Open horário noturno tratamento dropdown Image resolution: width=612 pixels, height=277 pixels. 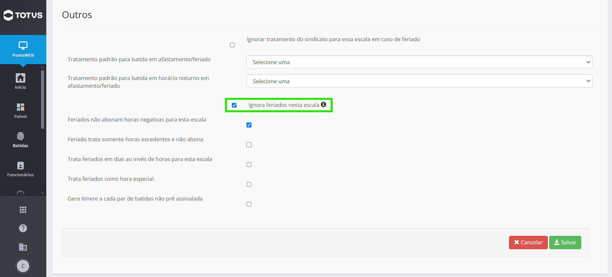pyautogui.click(x=419, y=81)
